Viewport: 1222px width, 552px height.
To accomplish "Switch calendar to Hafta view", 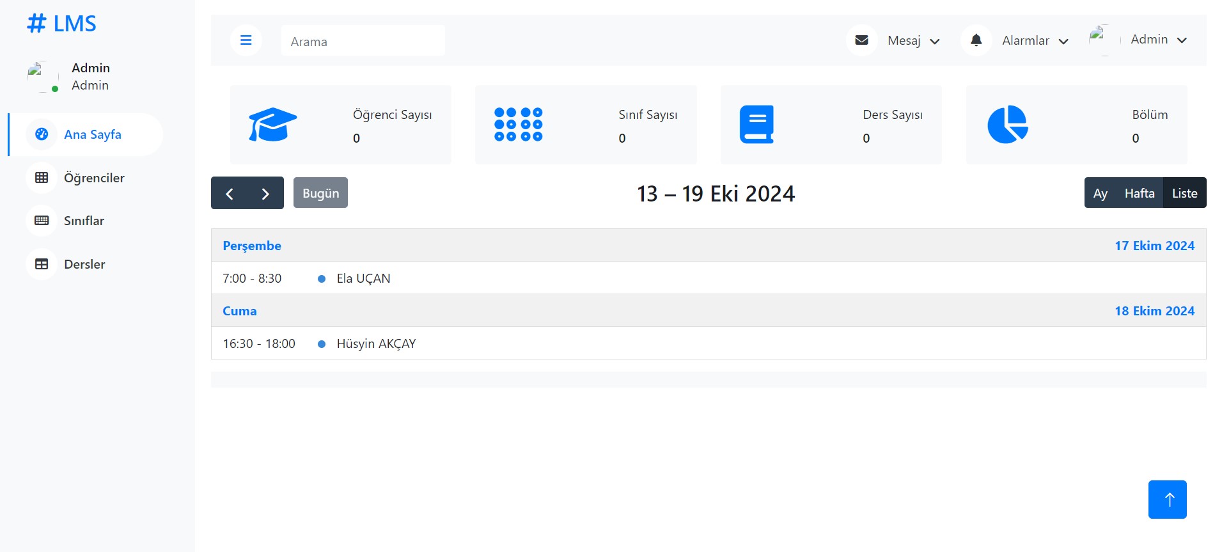I will 1139,193.
